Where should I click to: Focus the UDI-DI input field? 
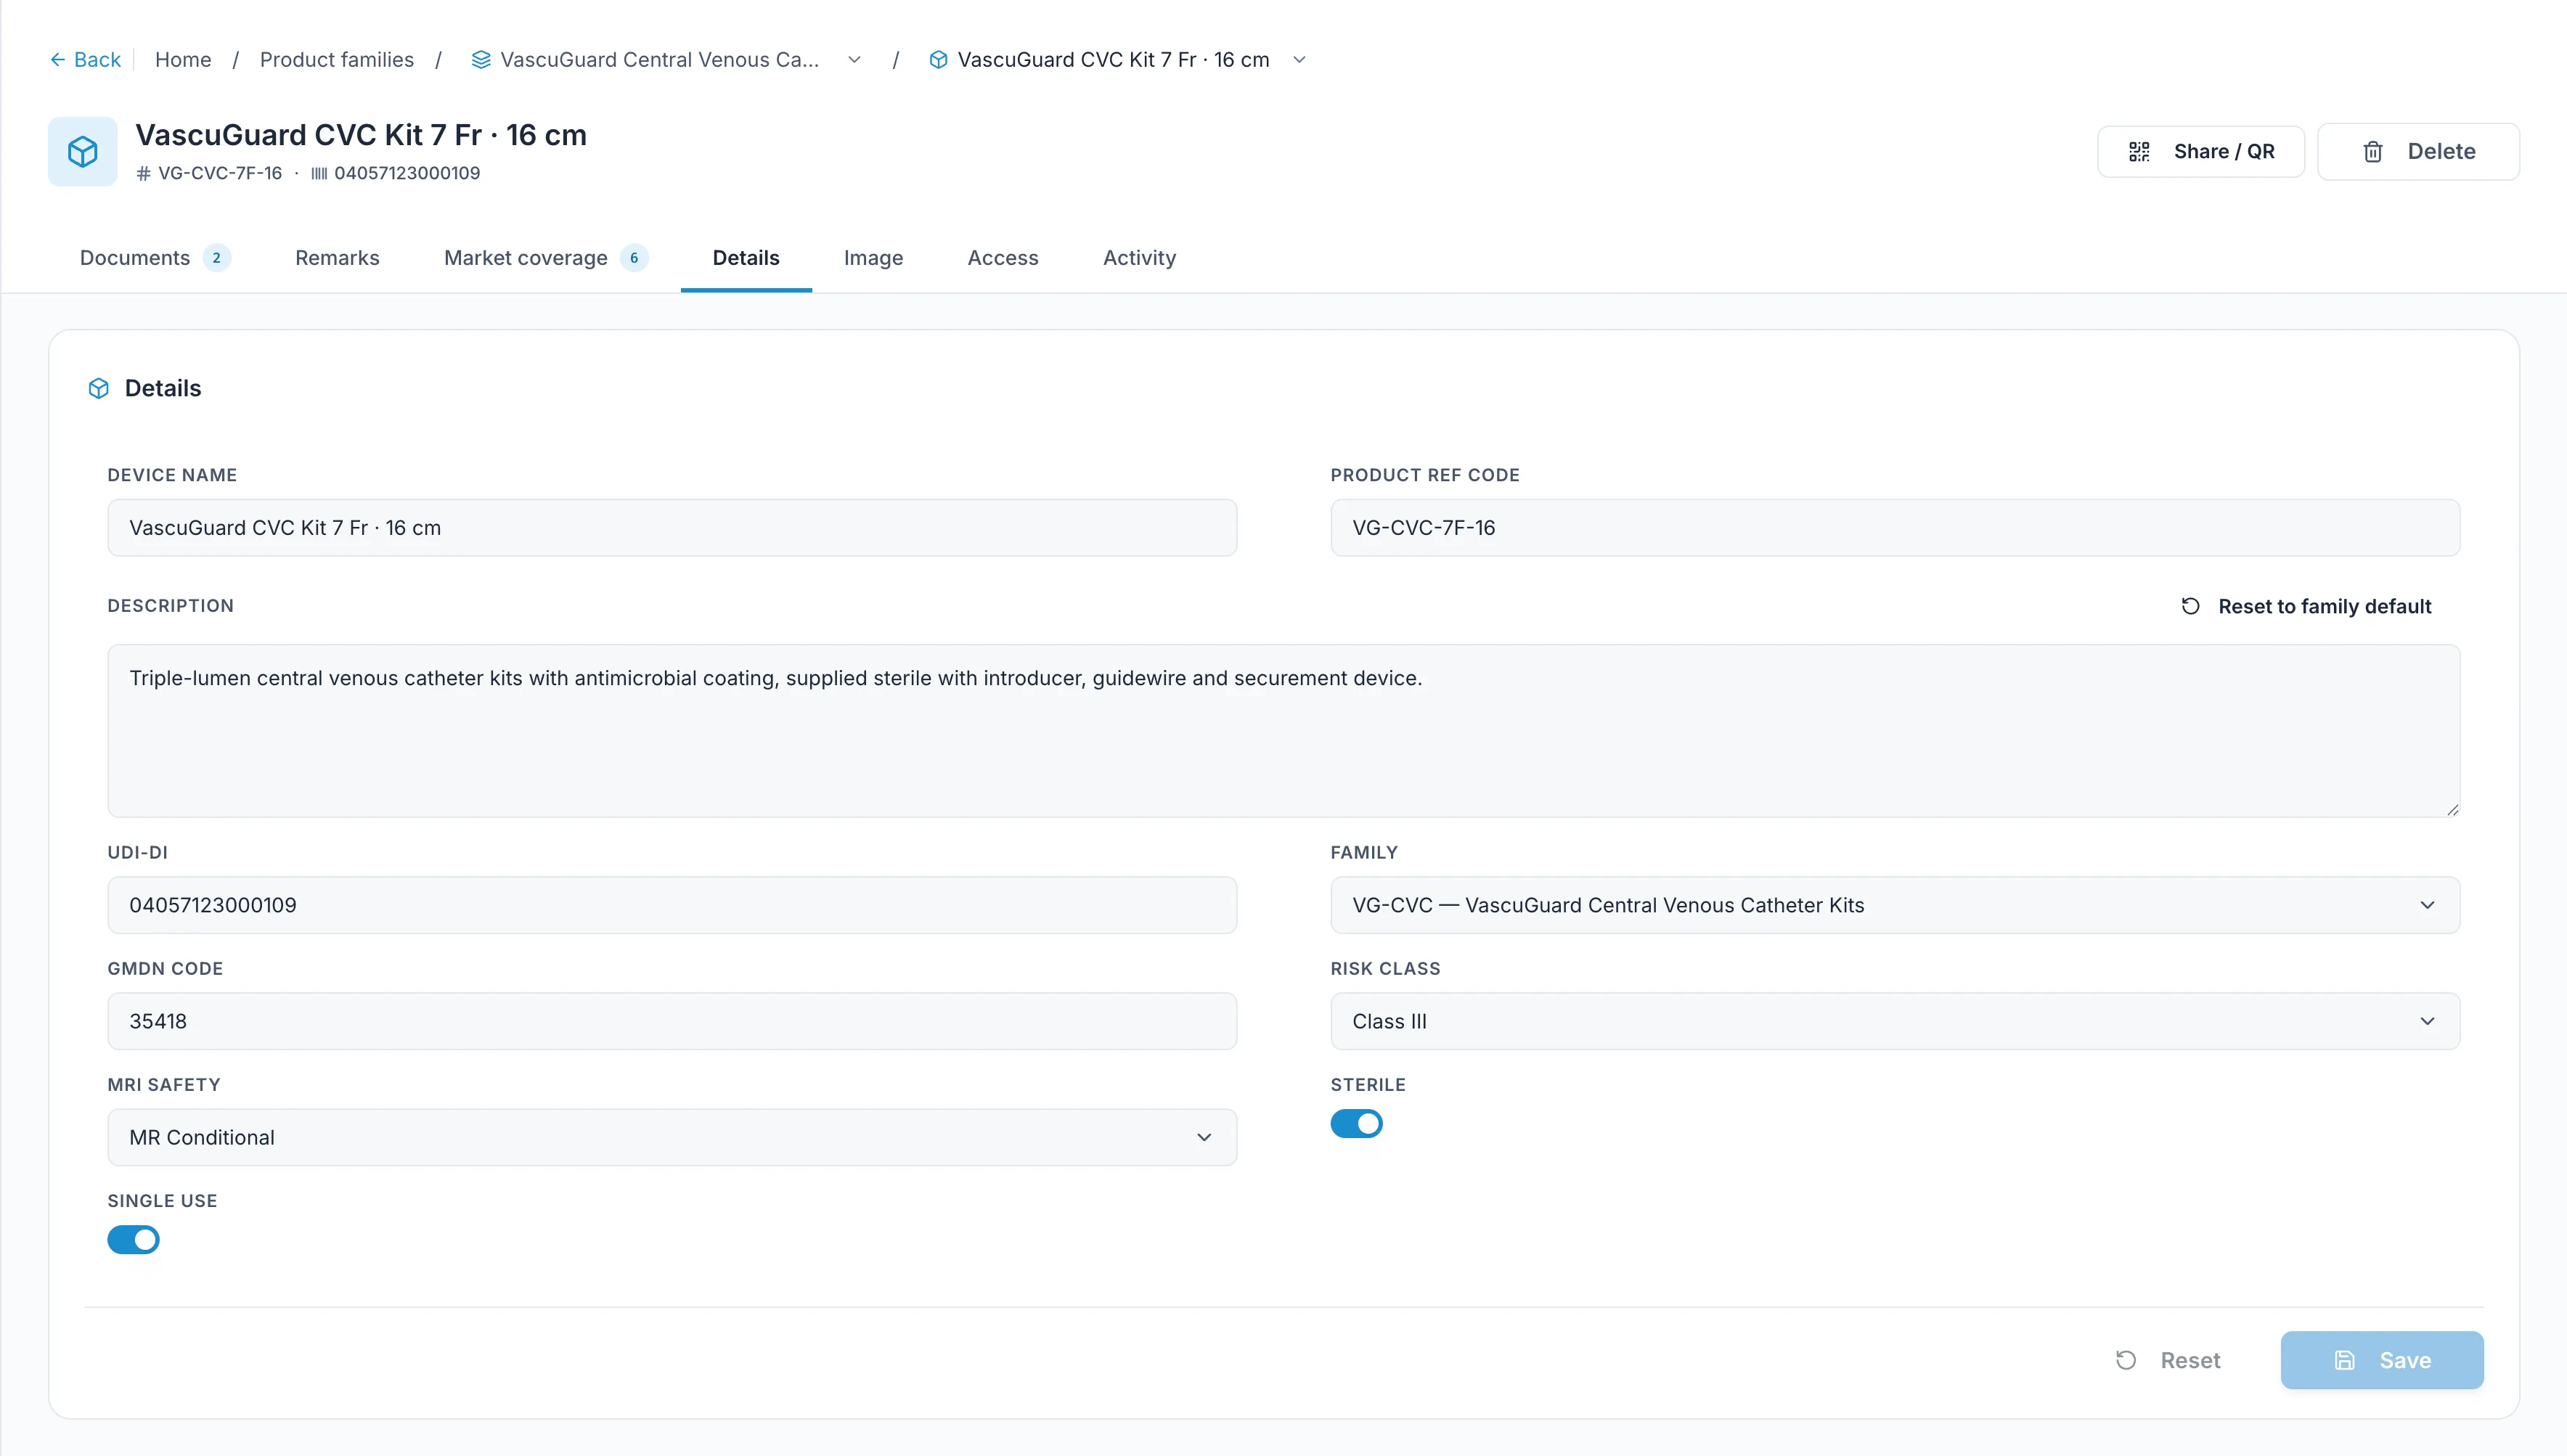(x=672, y=905)
